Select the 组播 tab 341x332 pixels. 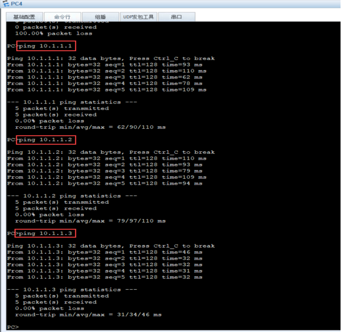100,17
